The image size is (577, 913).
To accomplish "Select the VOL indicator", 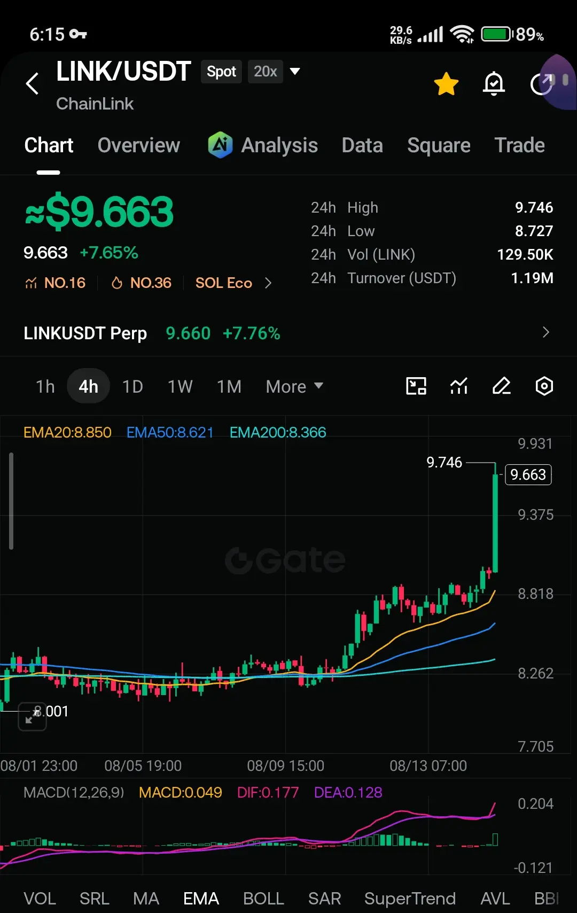I will 40,899.
